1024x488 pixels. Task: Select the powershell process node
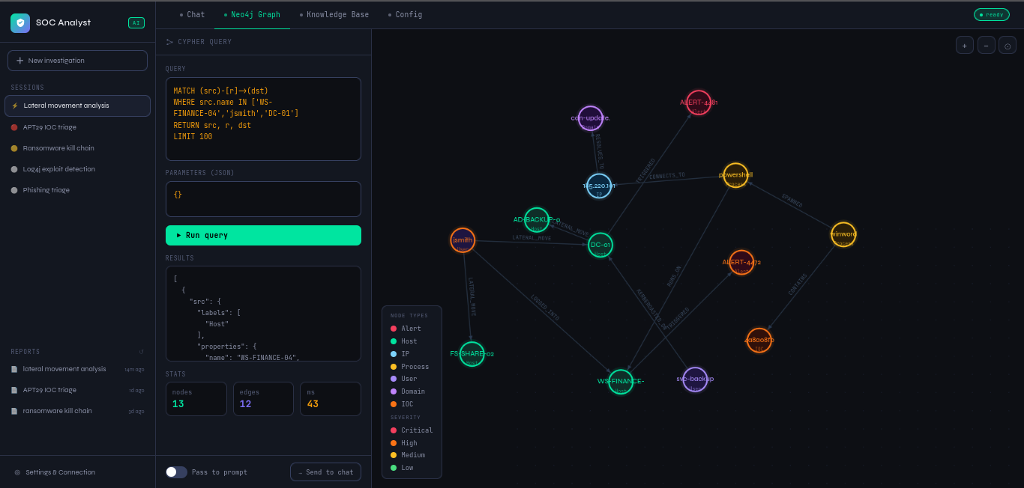[735, 175]
